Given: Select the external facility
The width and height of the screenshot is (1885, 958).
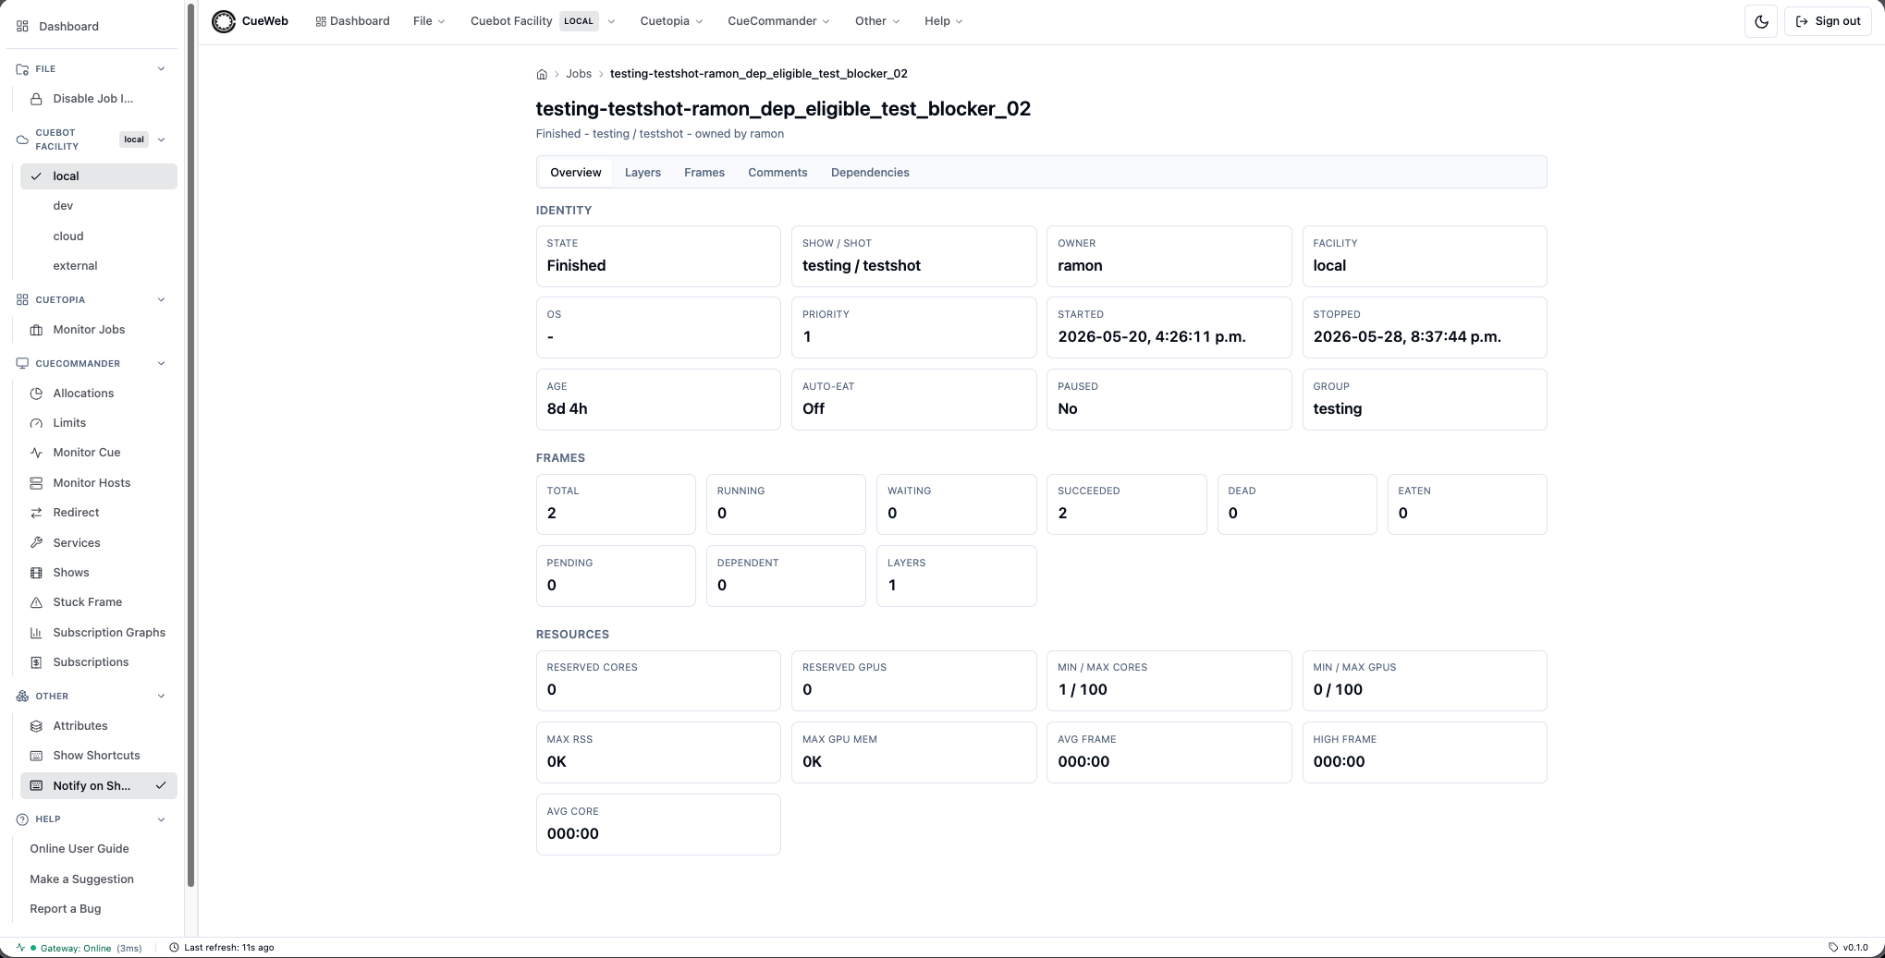Looking at the screenshot, I should click(99, 266).
